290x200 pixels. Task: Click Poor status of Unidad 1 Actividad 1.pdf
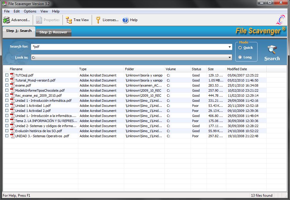195,106
